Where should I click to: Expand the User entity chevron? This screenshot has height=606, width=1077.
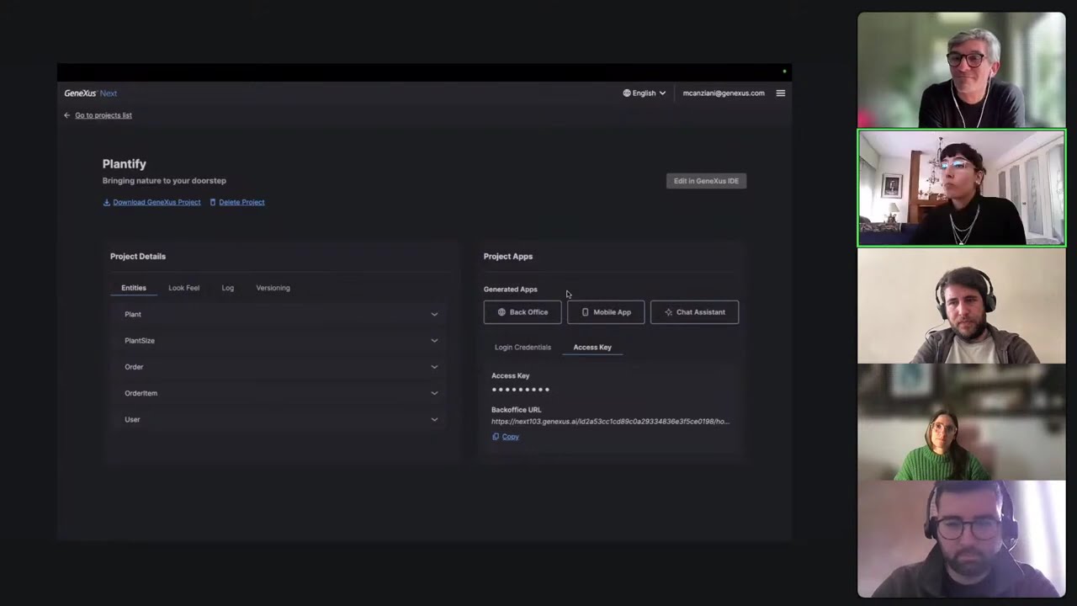(x=434, y=419)
